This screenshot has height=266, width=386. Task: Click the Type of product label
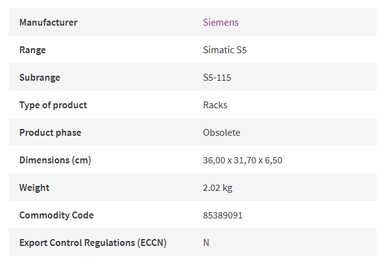pyautogui.click(x=53, y=105)
